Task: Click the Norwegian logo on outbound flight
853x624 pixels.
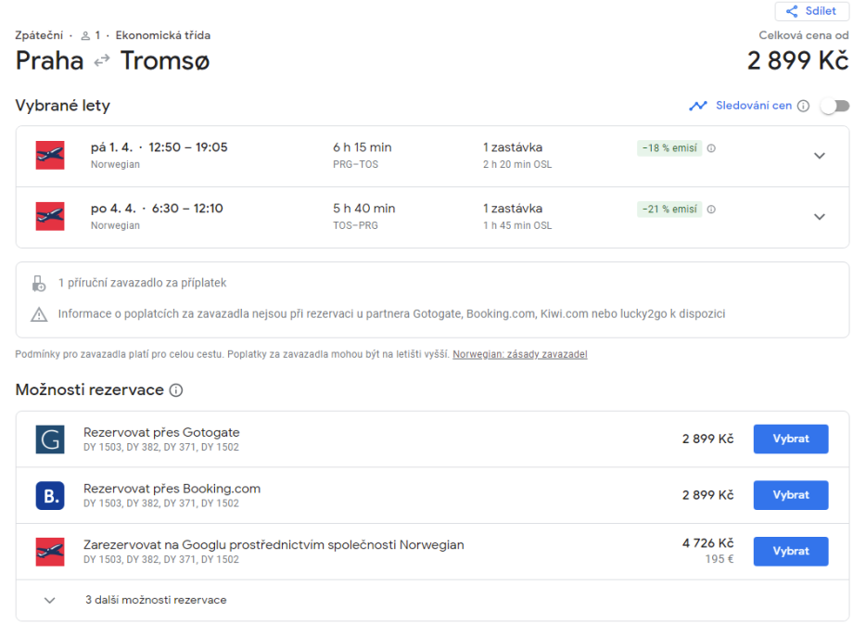Action: (50, 156)
